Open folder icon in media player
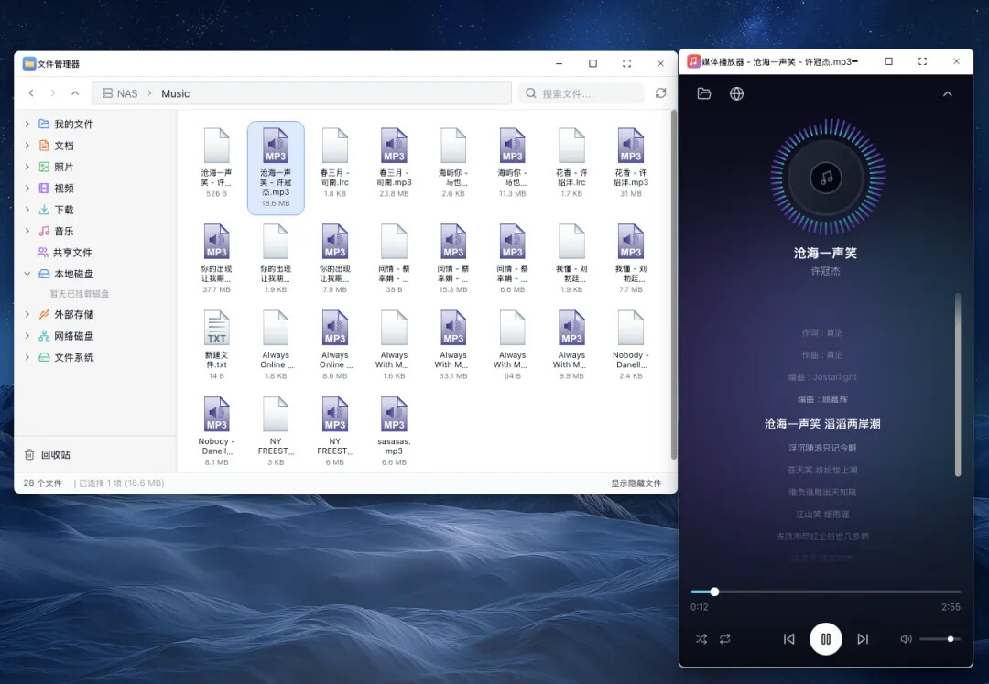The height and width of the screenshot is (684, 989). (703, 93)
